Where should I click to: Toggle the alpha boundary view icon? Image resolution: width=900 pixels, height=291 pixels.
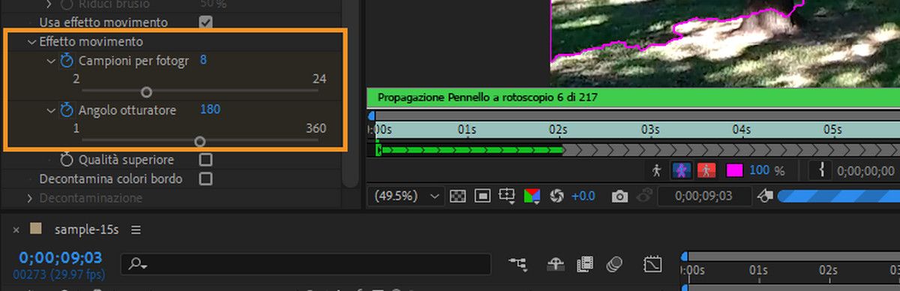click(x=681, y=170)
